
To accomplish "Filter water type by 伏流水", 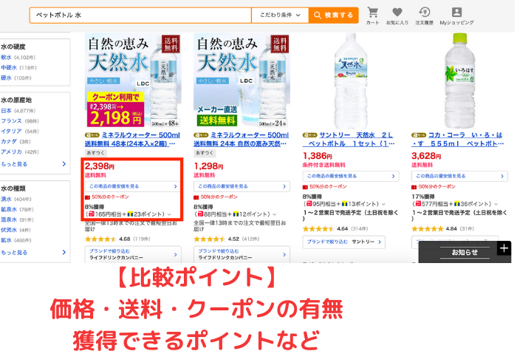I will [9, 230].
